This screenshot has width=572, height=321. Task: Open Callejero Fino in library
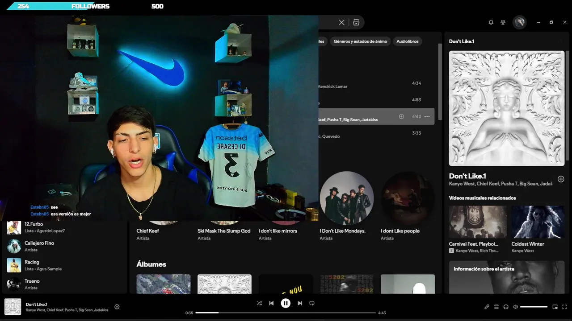65,246
